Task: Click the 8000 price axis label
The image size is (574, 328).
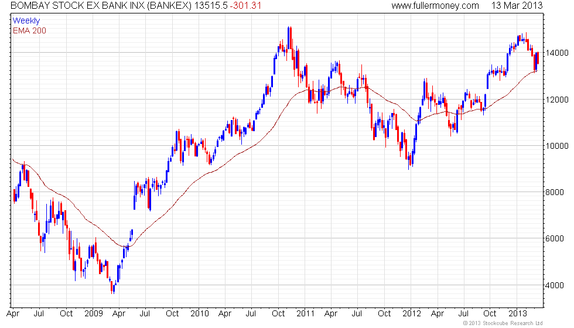Action: coord(554,192)
